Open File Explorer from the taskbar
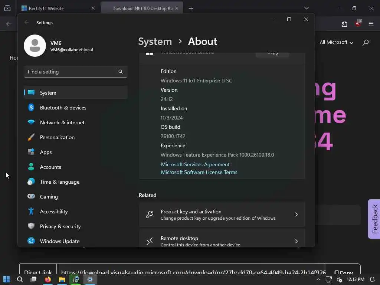Viewport: 380px width, 285px height. pyautogui.click(x=62, y=279)
